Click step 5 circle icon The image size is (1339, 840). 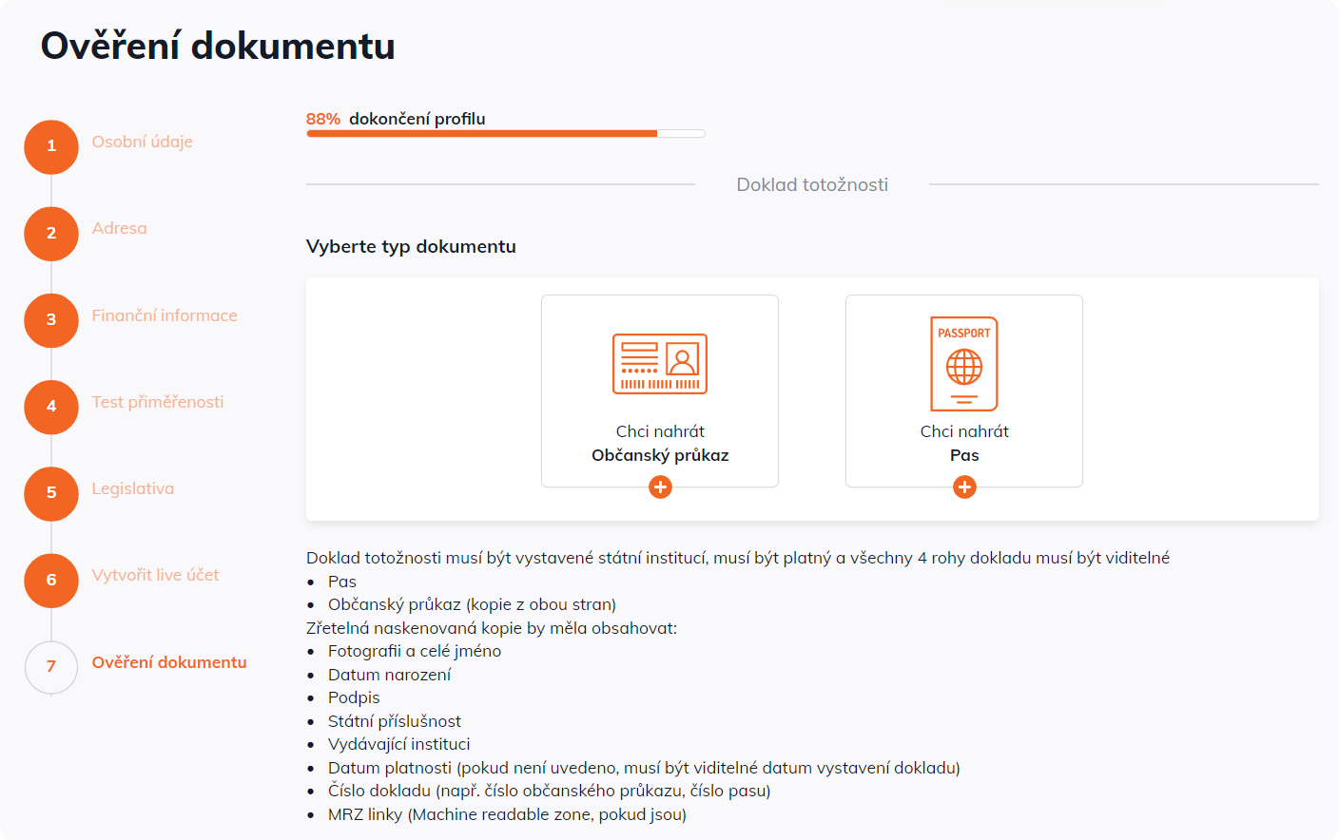(x=51, y=493)
